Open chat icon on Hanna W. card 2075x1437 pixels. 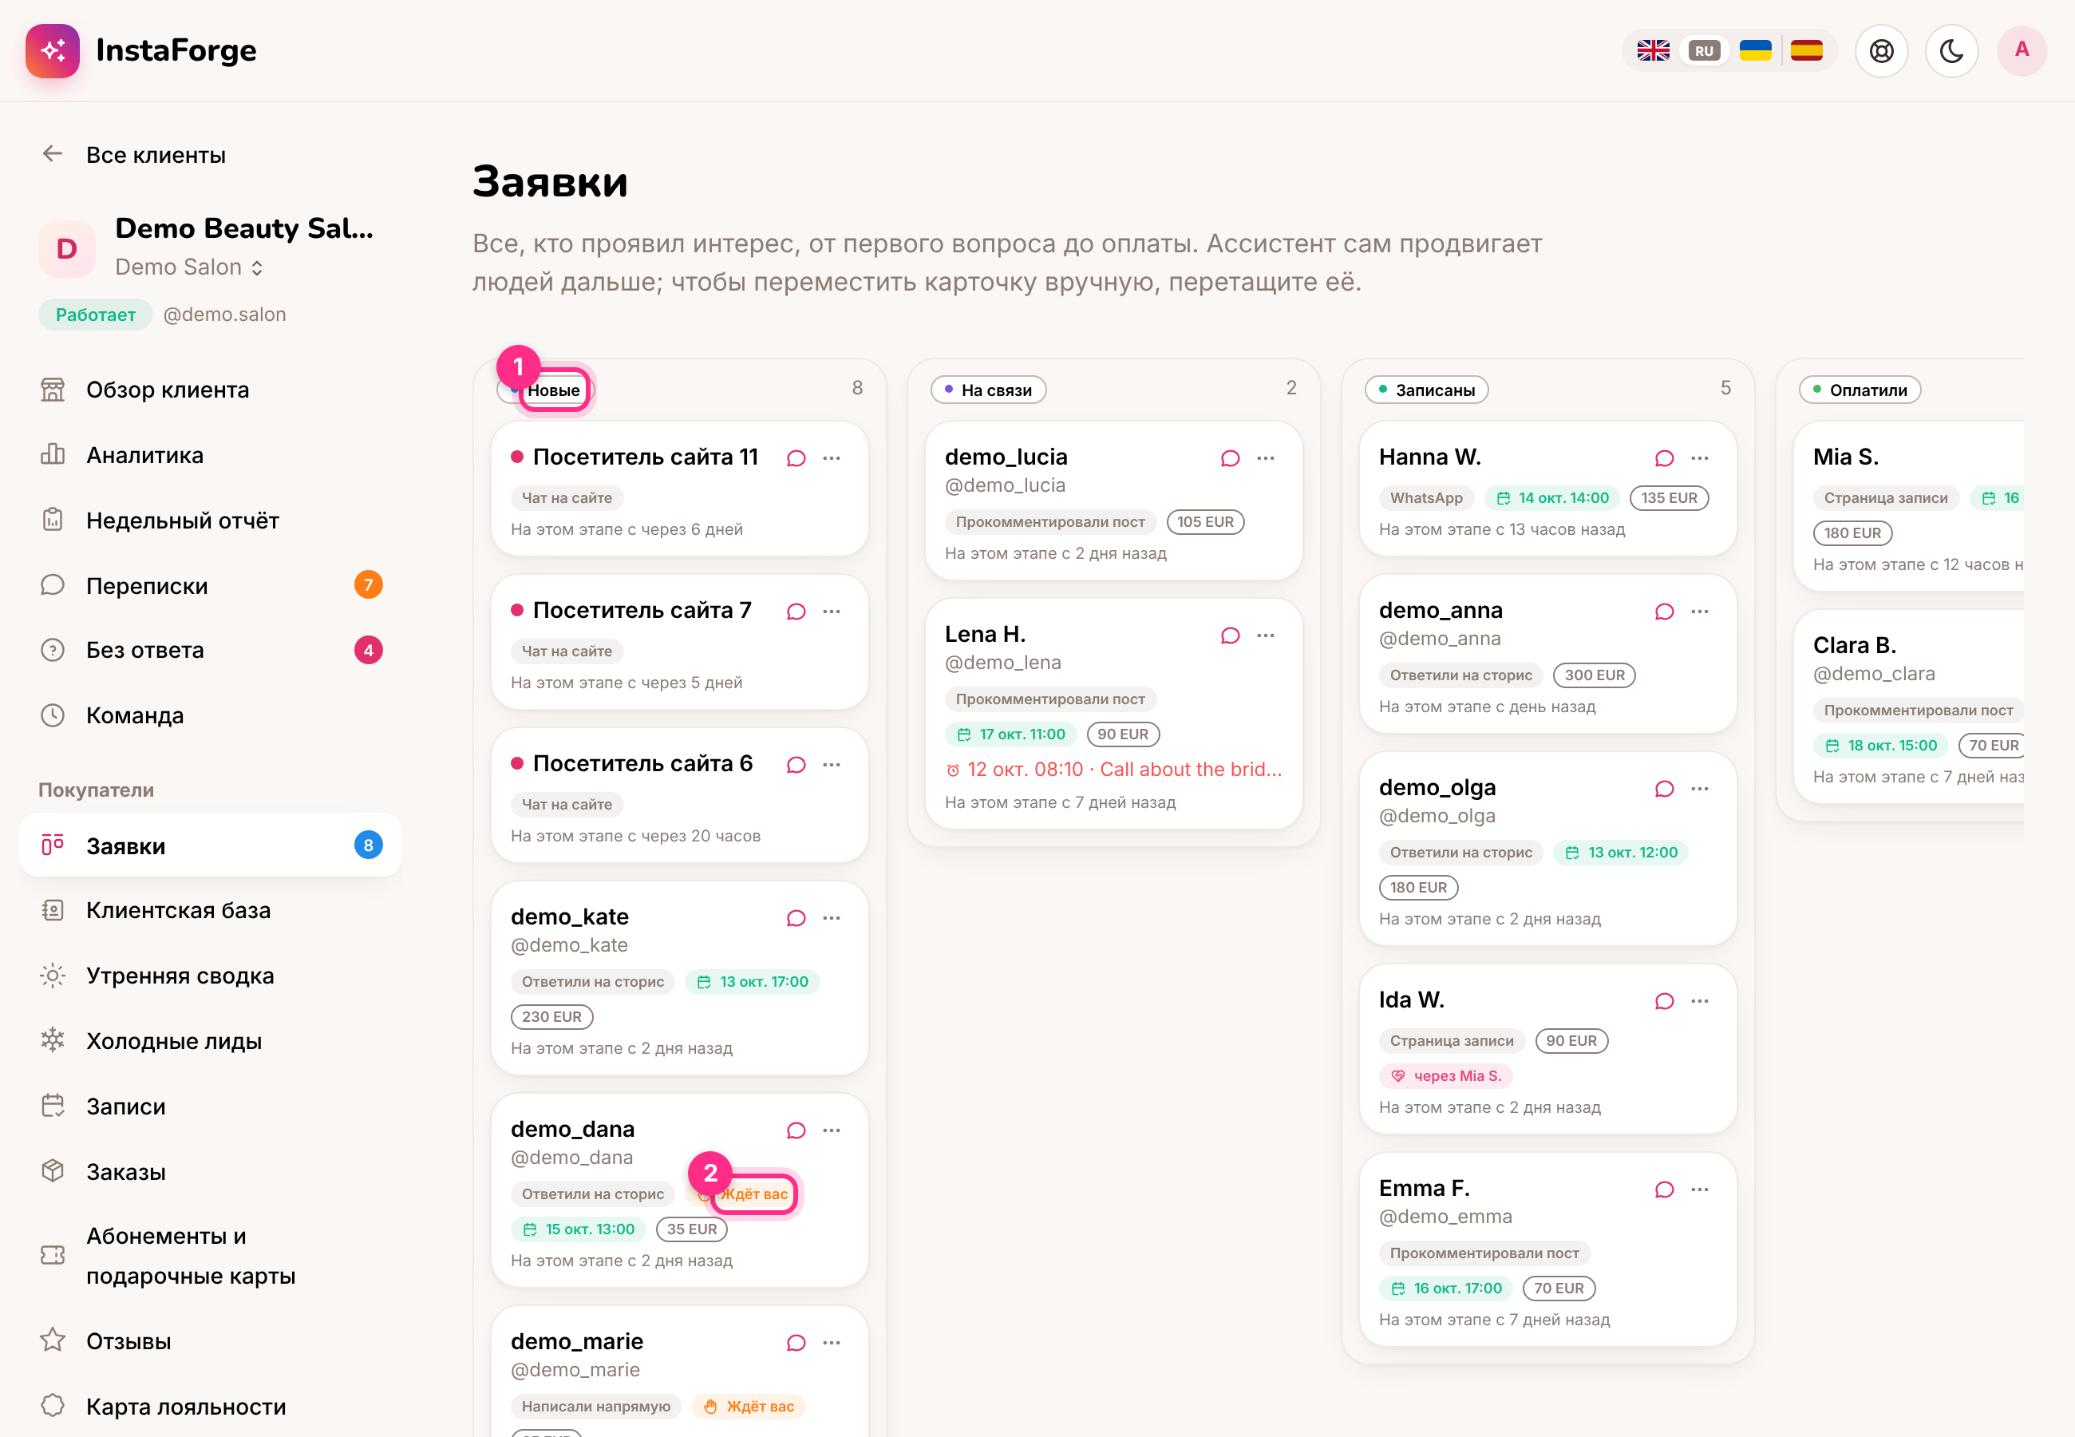[x=1664, y=458]
